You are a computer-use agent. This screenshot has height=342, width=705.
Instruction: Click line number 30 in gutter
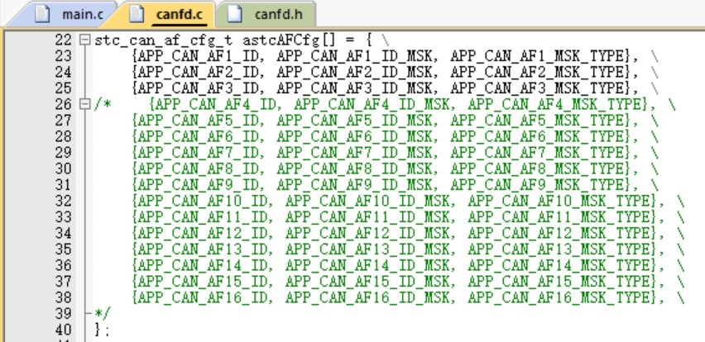[x=63, y=169]
